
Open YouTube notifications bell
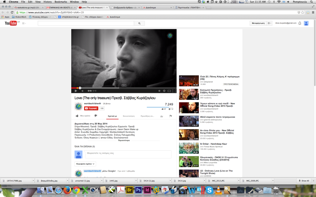(300, 23)
